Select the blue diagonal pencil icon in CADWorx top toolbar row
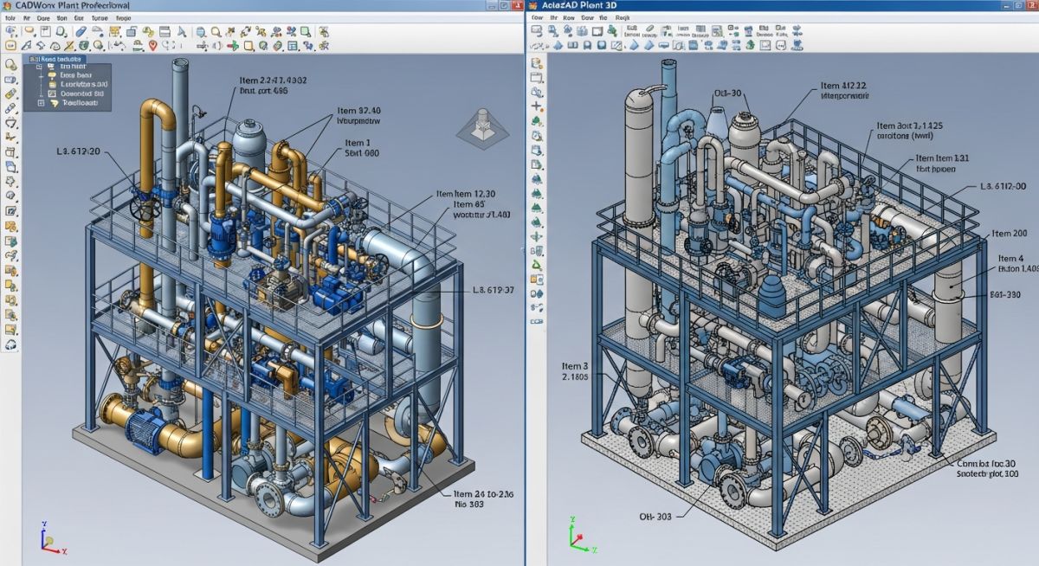 tap(81, 31)
